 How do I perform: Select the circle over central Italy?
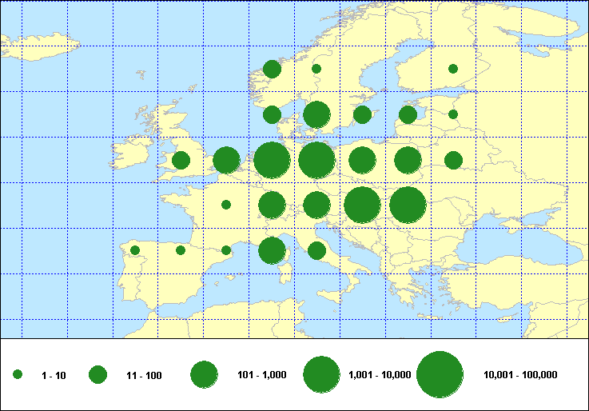coord(316,250)
